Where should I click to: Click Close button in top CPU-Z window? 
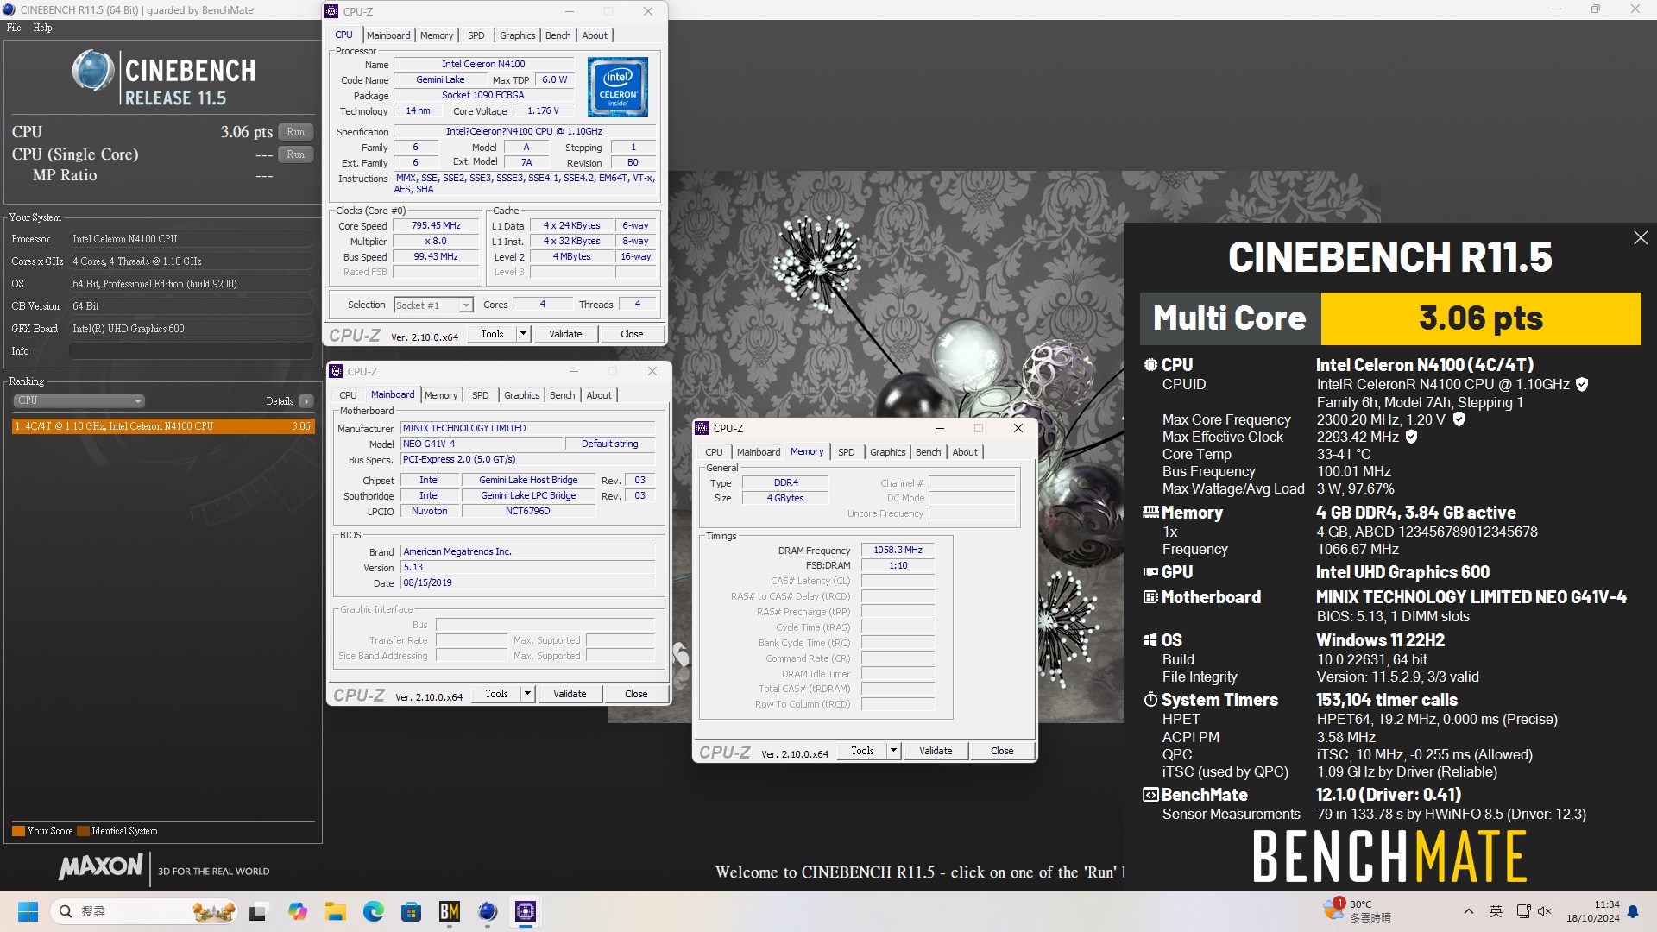632,334
